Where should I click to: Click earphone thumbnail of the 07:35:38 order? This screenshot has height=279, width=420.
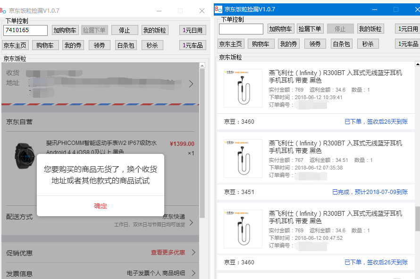[243, 159]
